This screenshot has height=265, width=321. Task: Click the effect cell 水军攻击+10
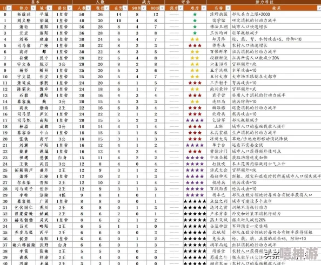276,71
